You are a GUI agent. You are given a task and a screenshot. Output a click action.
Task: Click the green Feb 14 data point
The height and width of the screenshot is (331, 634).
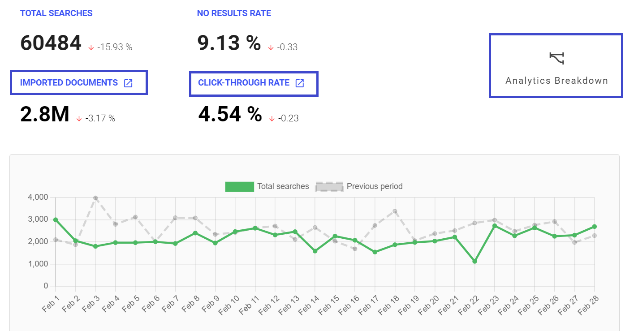(315, 251)
